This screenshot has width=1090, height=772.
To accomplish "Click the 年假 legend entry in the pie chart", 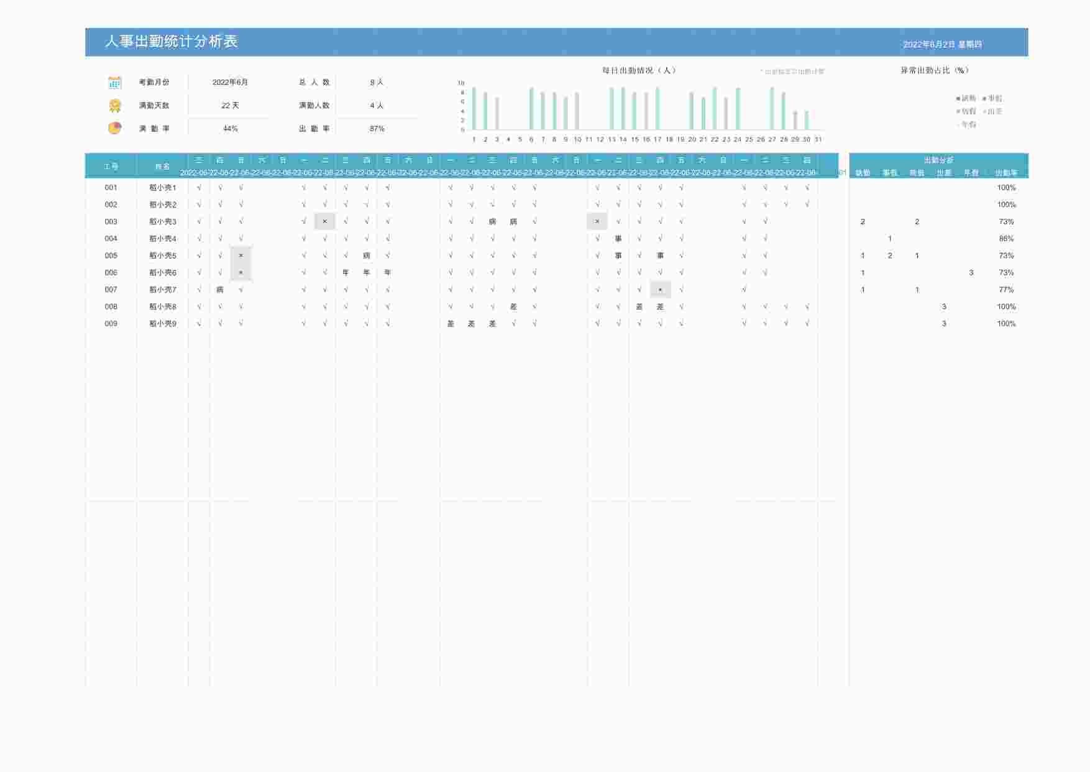I will pos(966,124).
